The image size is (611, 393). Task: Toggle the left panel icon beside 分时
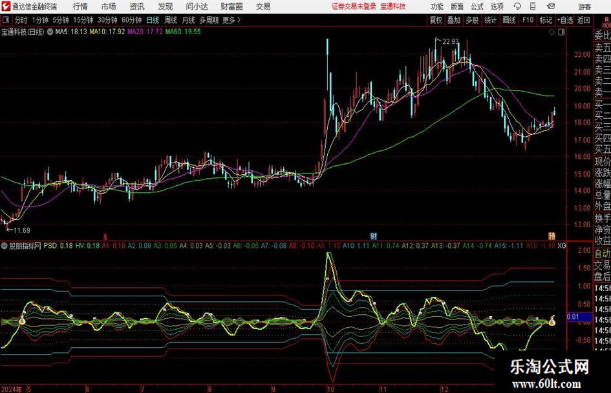[6, 20]
